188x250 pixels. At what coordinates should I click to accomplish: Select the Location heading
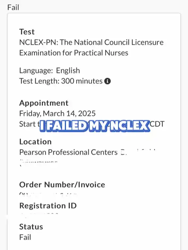pyautogui.click(x=36, y=142)
